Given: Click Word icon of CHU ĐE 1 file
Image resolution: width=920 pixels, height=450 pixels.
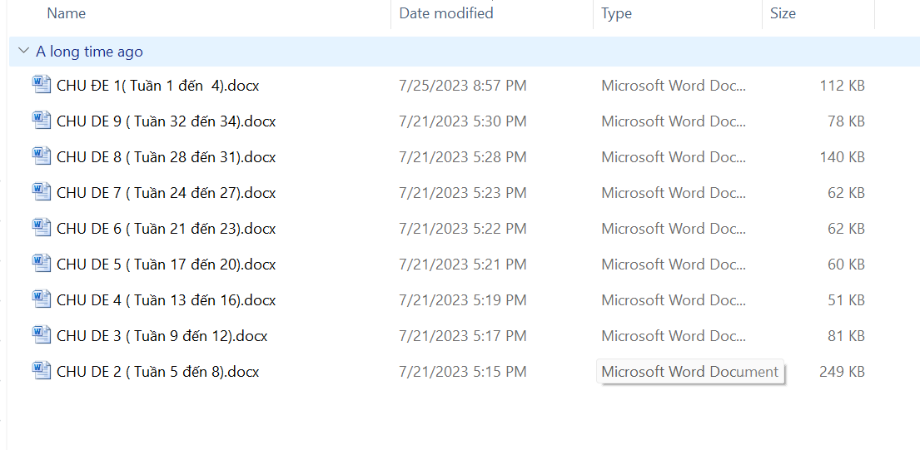Looking at the screenshot, I should 42,84.
